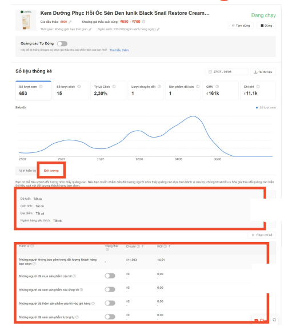
Task: Open help icon beside ROI table header
Action: pos(165,247)
